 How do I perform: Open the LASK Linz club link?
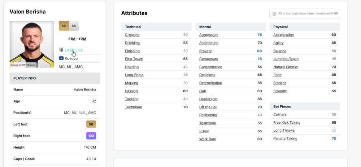click(x=74, y=50)
